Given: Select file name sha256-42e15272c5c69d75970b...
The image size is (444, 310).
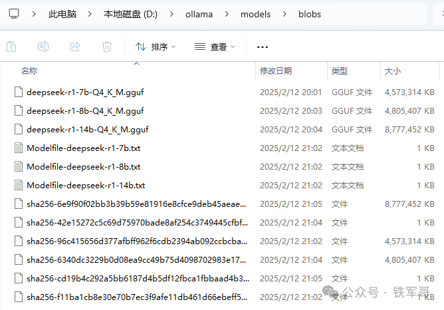Looking at the screenshot, I should point(138,223).
